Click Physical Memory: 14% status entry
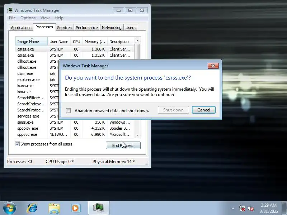287x215 pixels. click(114, 162)
